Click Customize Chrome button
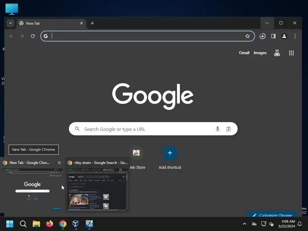This screenshot has height=231, width=308. coord(272,214)
